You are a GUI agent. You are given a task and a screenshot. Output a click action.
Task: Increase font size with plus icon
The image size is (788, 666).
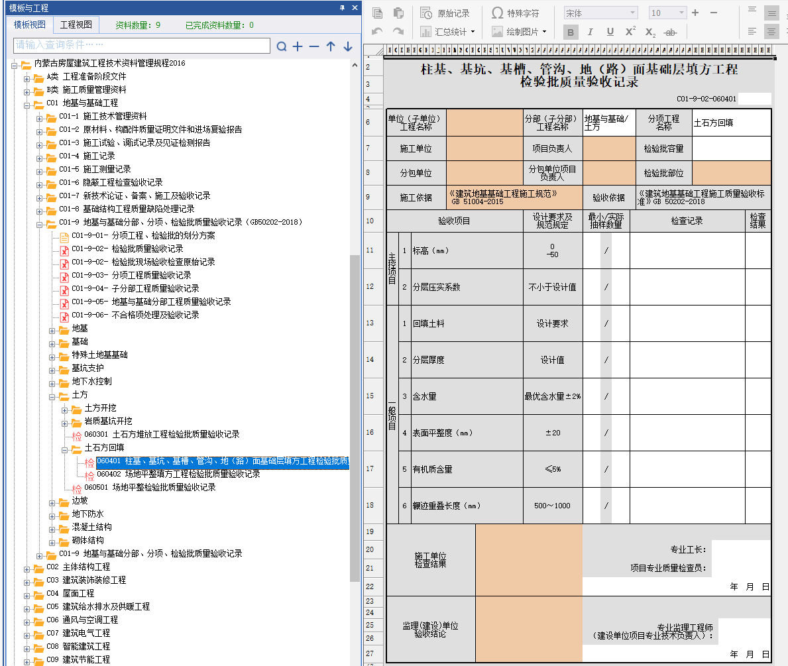tap(695, 13)
